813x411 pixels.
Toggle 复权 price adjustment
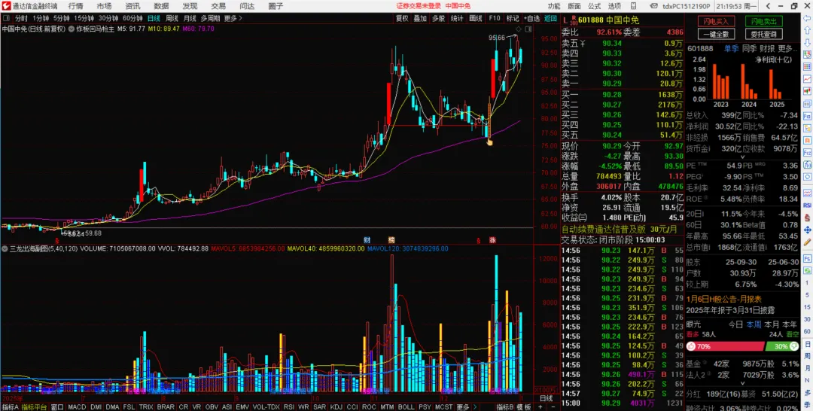pos(402,18)
